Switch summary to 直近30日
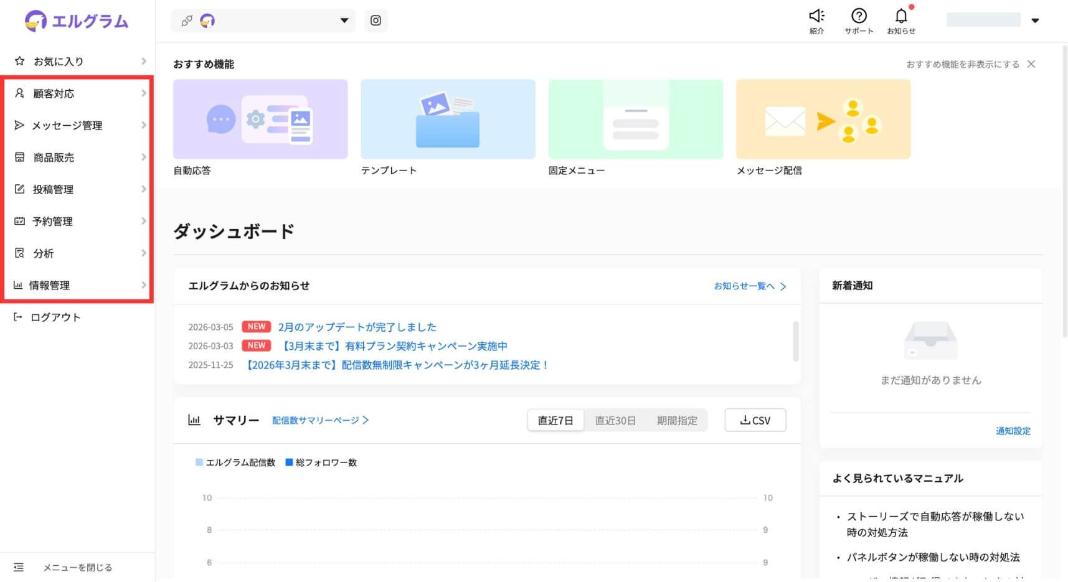The image size is (1068, 582). click(x=615, y=420)
